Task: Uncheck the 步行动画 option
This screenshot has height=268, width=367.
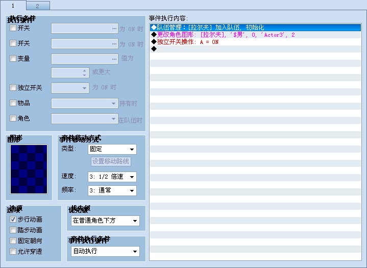Action: [13, 220]
